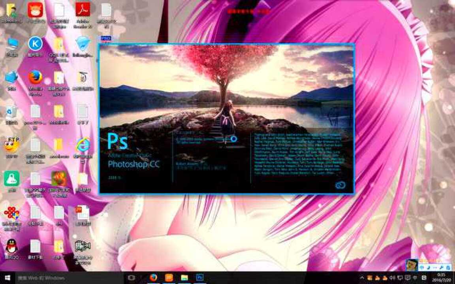Click the Creative Cloud logo on Photoshop splash

(x=340, y=185)
